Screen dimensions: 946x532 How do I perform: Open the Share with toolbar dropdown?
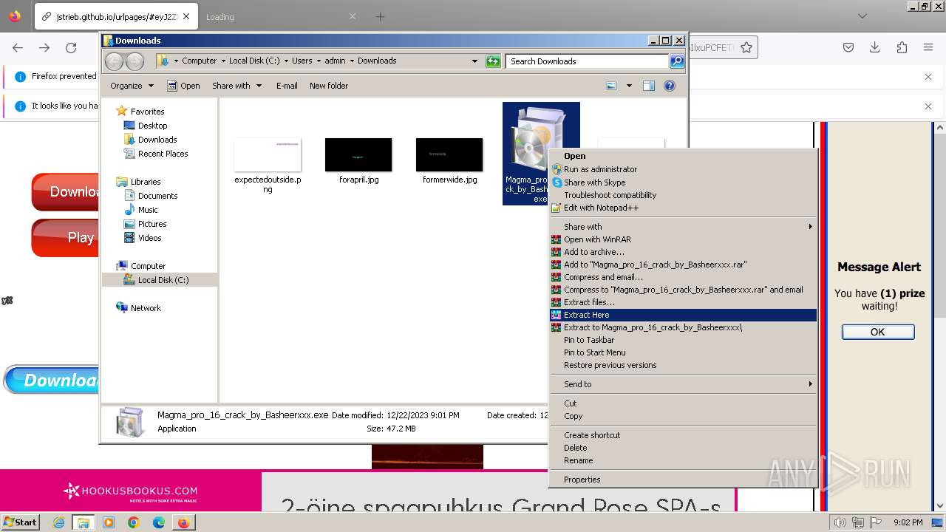pyautogui.click(x=237, y=86)
